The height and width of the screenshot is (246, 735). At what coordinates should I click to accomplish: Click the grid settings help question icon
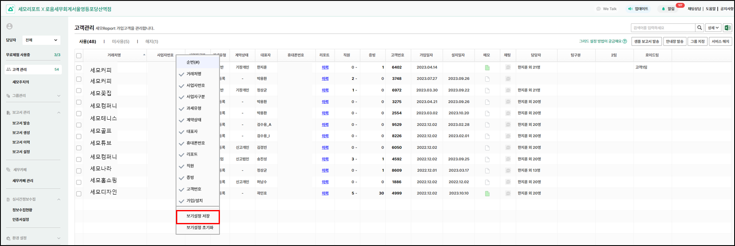[625, 41]
